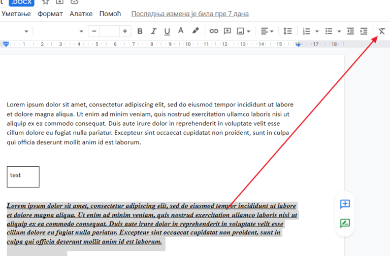
Task: Click the text box containing test
Action: (x=23, y=177)
